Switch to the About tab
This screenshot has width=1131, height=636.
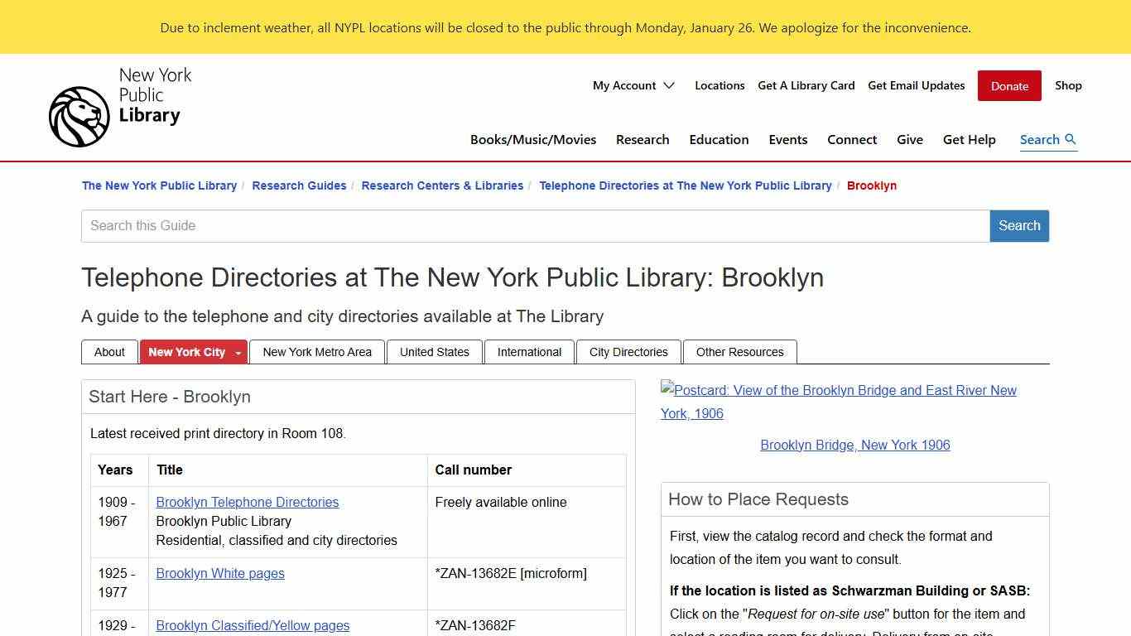tap(108, 352)
